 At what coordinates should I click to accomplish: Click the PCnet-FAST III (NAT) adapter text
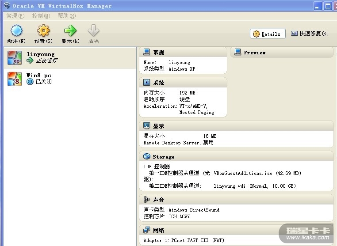click(x=198, y=240)
